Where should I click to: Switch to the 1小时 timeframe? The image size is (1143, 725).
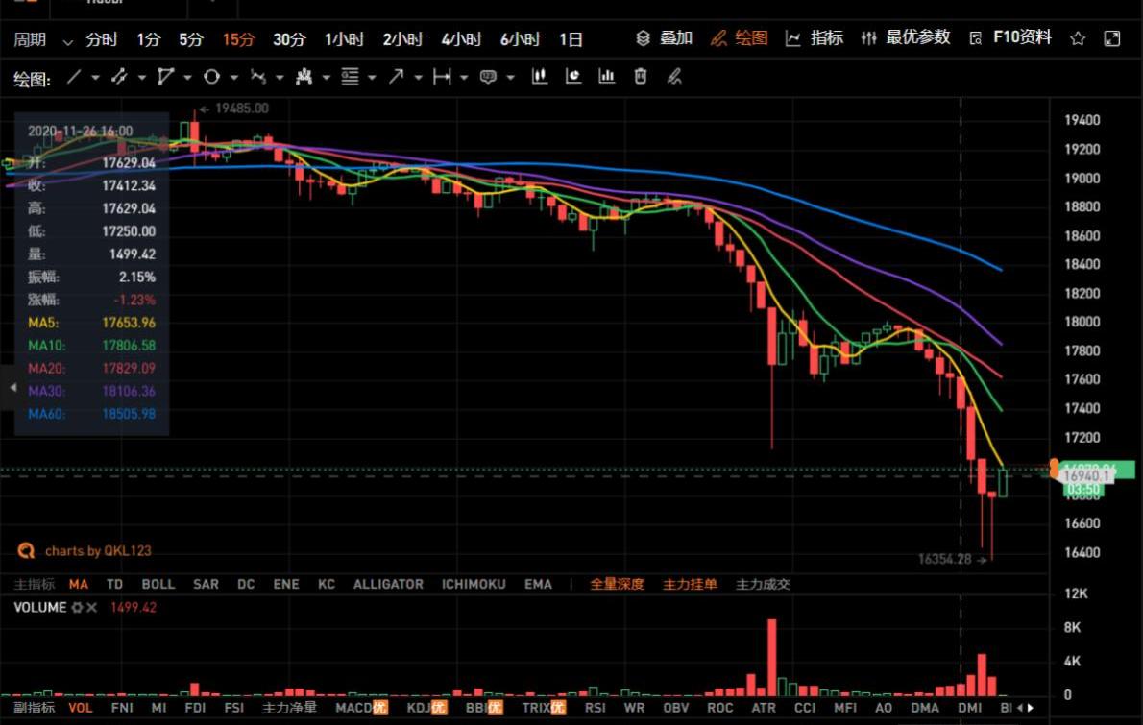[x=344, y=40]
